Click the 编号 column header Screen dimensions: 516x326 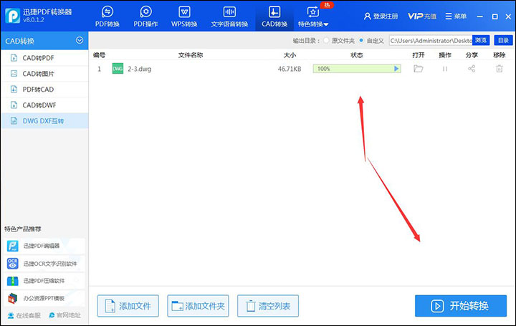point(99,55)
